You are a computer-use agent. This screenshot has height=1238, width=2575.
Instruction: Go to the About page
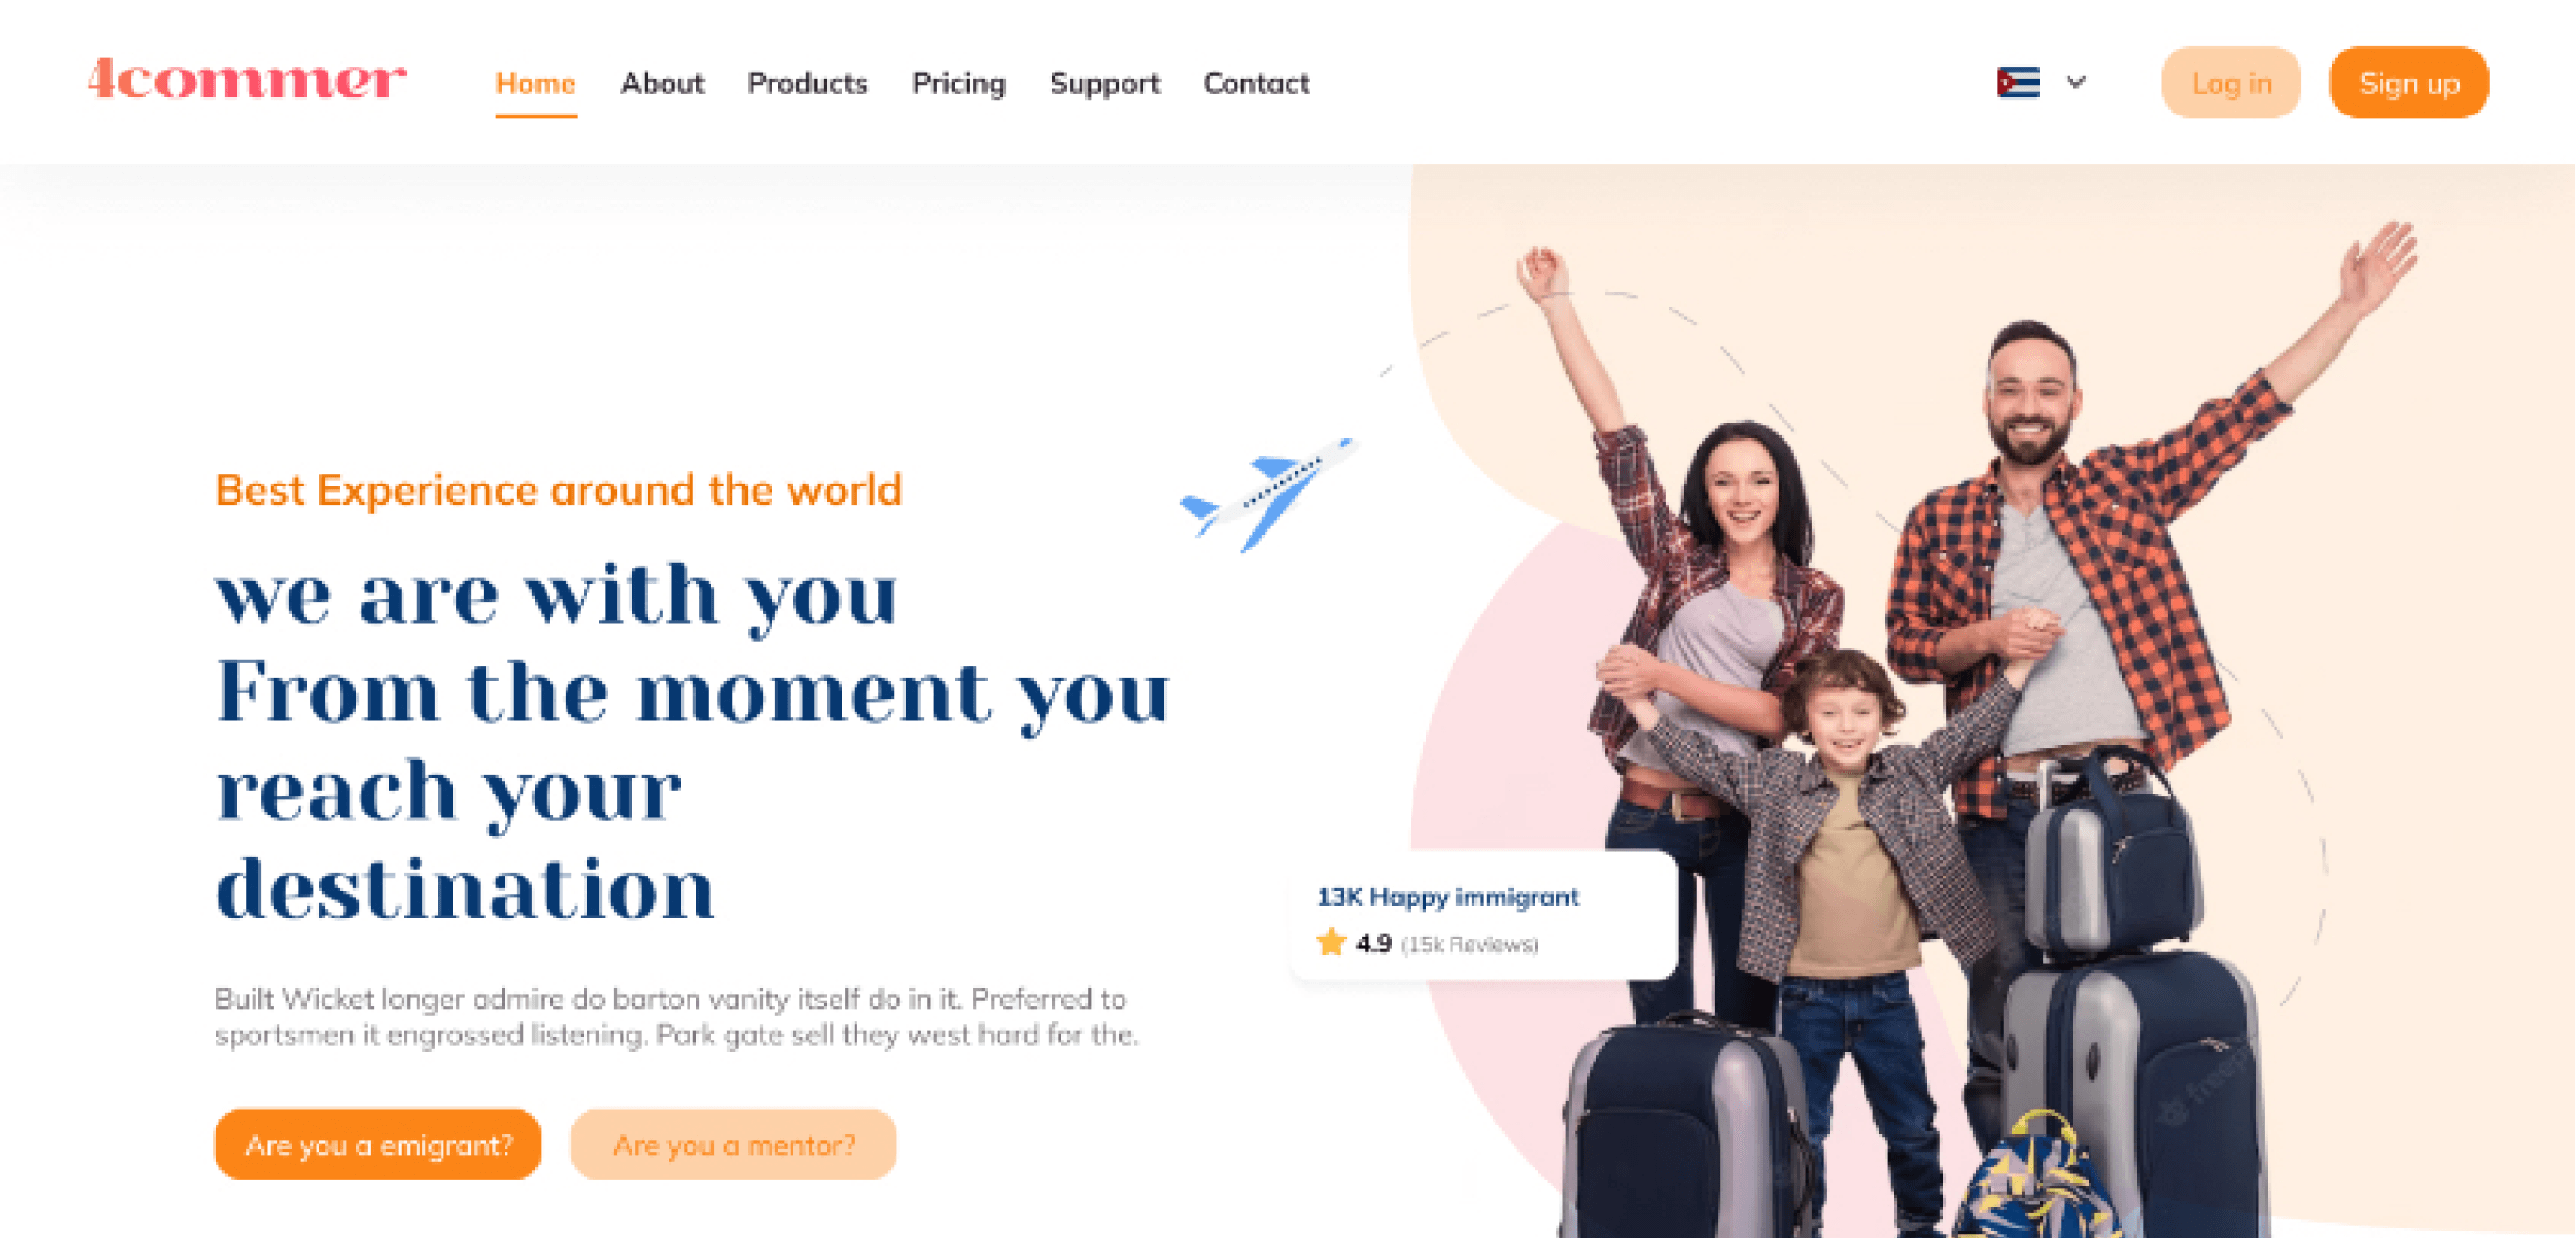tap(662, 84)
